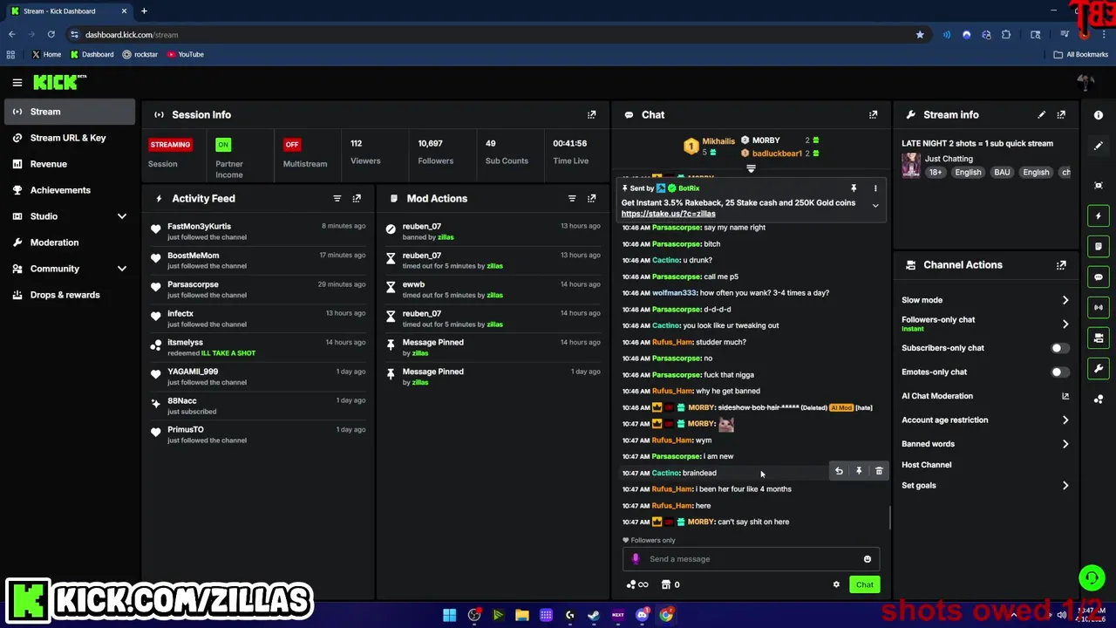Open Windows Start menu on taskbar
The image size is (1116, 628).
(x=449, y=615)
